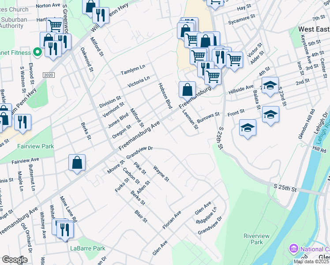
Task: Select the shopping bag marker above Moore St
Action: coord(77,162)
